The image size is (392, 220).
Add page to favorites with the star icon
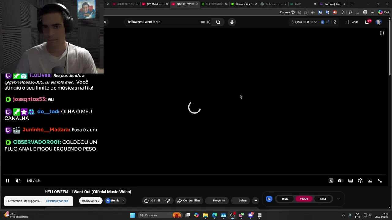click(305, 12)
